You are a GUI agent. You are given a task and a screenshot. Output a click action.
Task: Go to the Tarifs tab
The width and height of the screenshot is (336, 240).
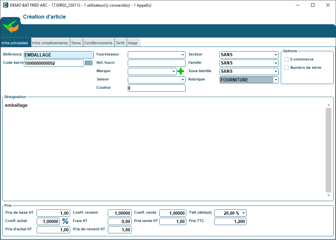click(x=120, y=43)
